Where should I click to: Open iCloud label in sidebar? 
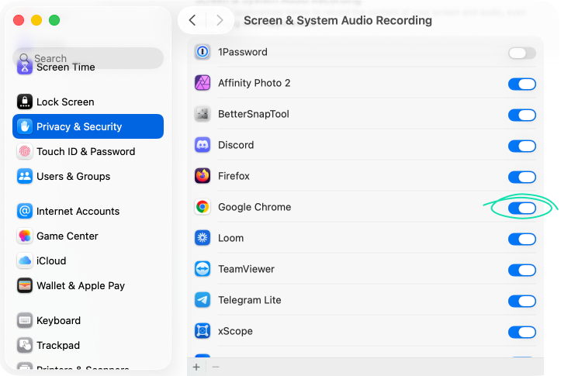click(51, 261)
